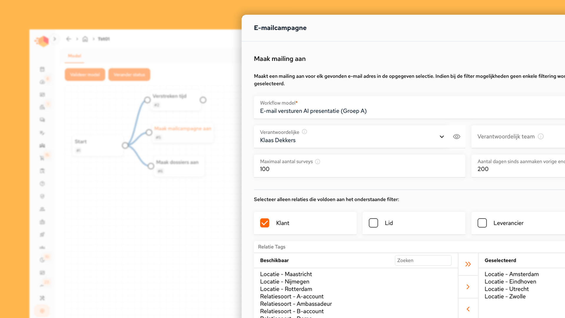Move all tags with double-arrow icon

[x=468, y=264]
